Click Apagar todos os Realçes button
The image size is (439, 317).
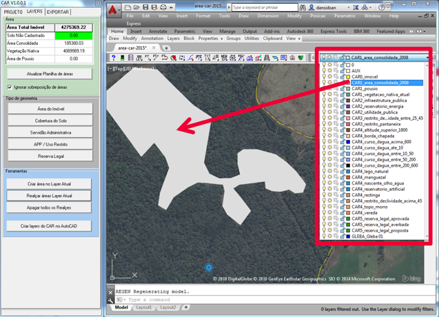click(49, 207)
